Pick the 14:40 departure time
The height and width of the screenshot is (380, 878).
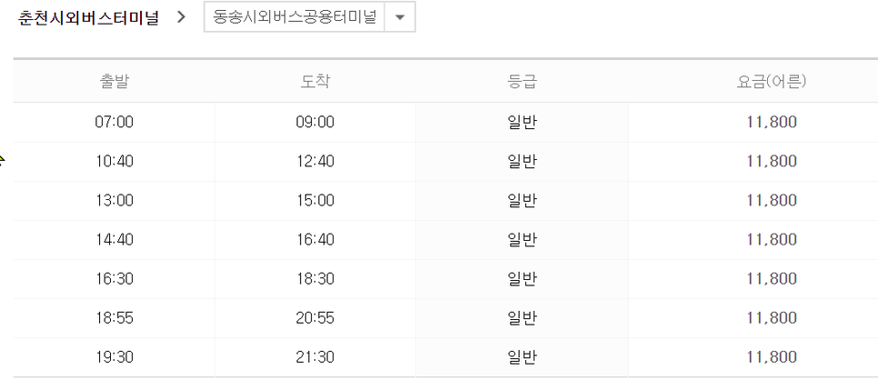pyautogui.click(x=115, y=240)
